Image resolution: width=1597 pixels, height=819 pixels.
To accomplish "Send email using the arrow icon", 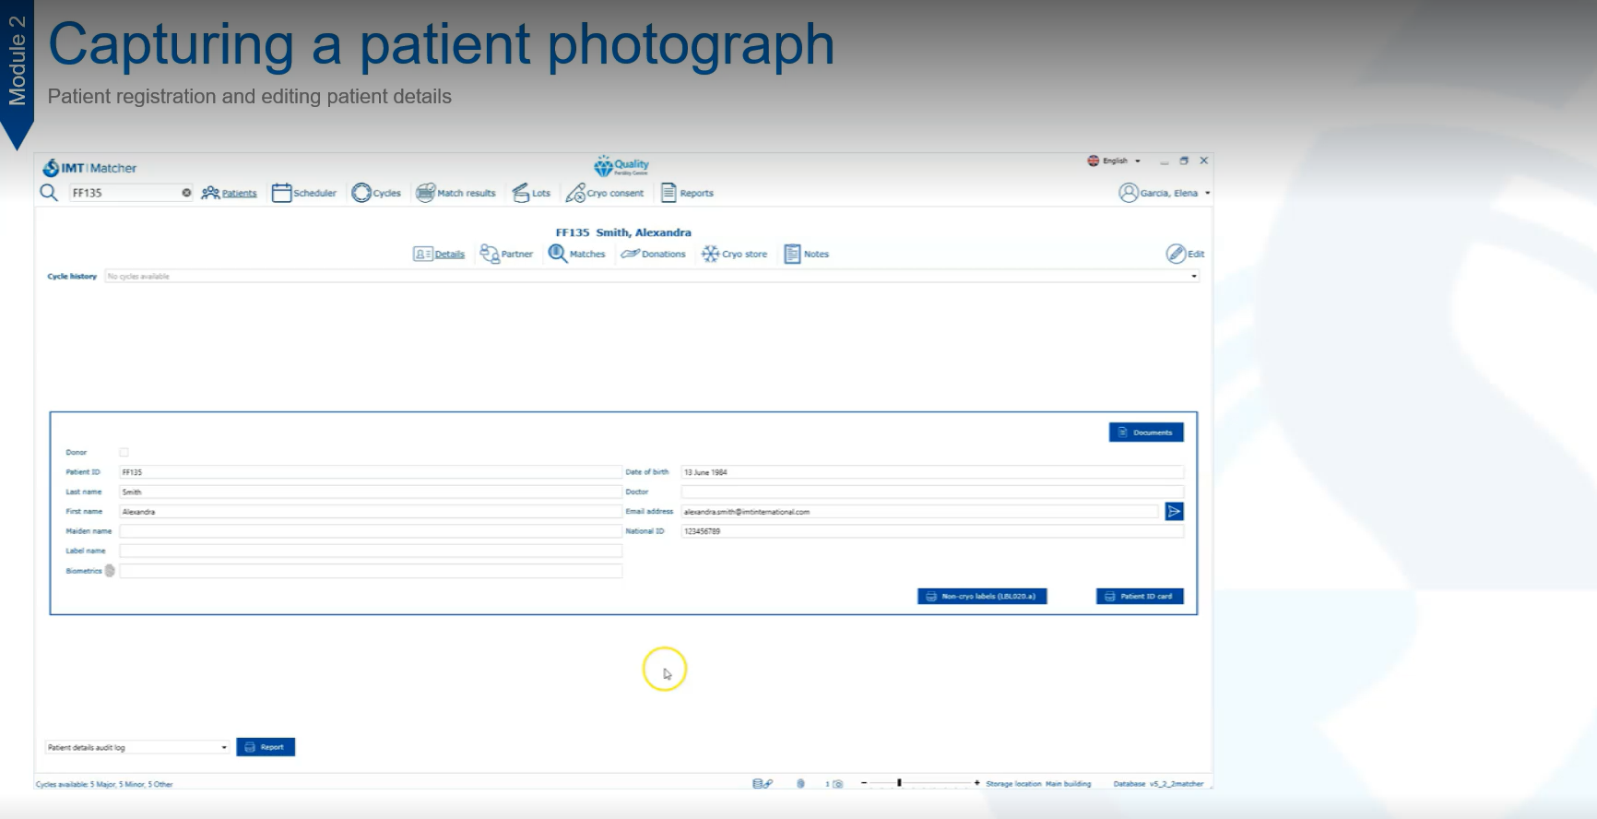I will pyautogui.click(x=1174, y=512).
